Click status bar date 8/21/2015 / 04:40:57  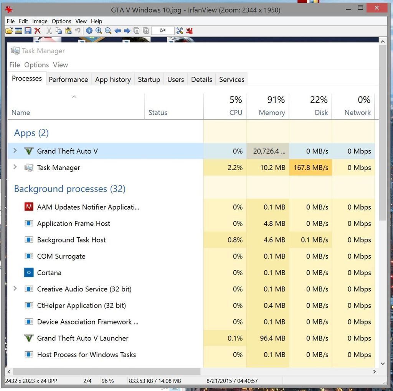pos(232,381)
